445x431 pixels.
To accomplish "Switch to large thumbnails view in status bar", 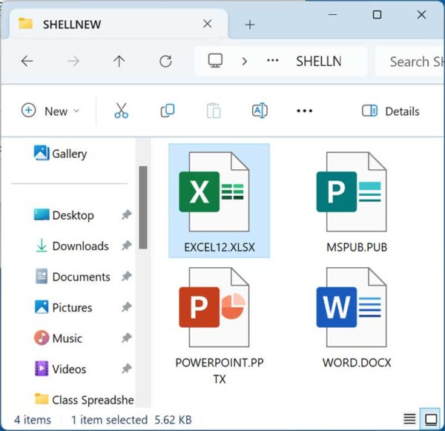I will (431, 419).
